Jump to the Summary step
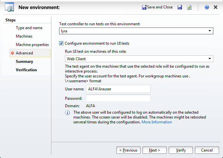The width and height of the screenshot is (223, 158). pos(24,62)
